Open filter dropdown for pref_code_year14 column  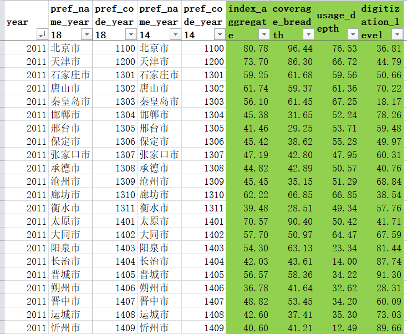pyautogui.click(x=220, y=34)
